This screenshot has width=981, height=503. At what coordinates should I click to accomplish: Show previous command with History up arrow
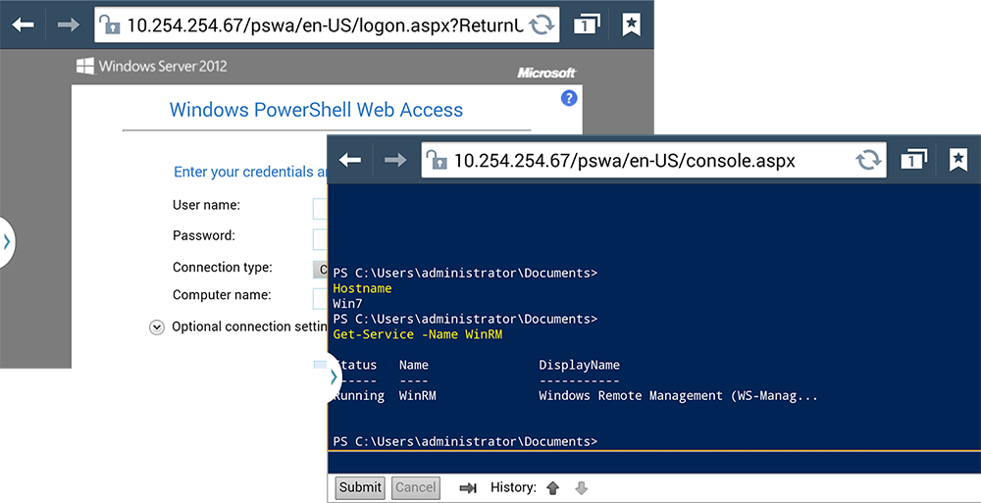pyautogui.click(x=552, y=488)
